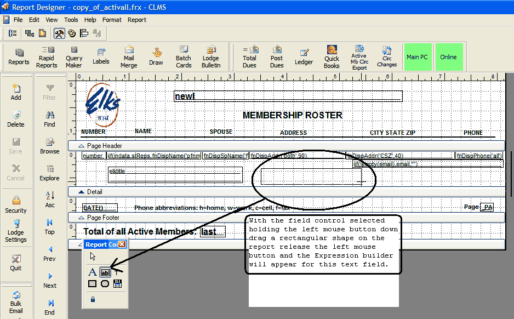Screen dimensions: 514x319
Task: Click the green Online button
Action: tap(448, 57)
